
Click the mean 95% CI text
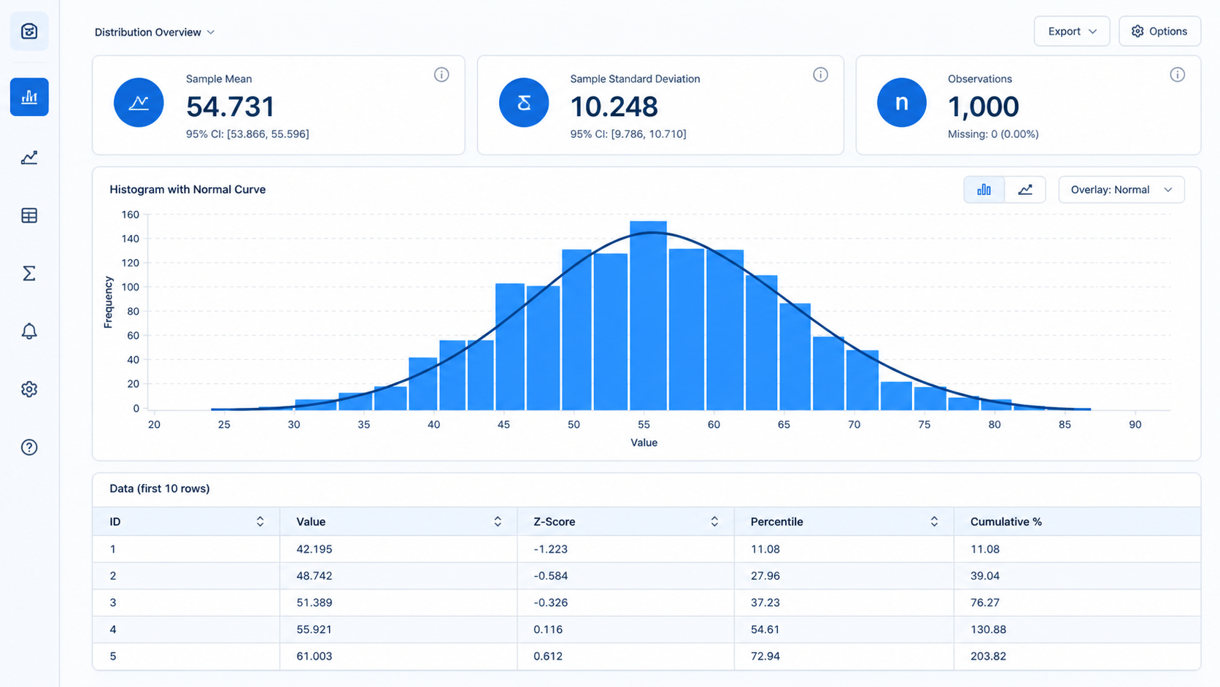[x=247, y=134]
